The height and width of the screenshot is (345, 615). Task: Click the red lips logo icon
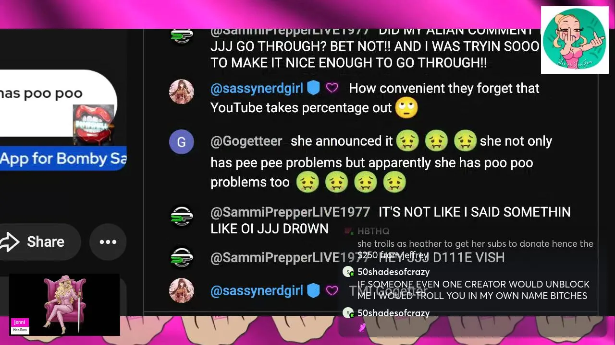tap(94, 125)
